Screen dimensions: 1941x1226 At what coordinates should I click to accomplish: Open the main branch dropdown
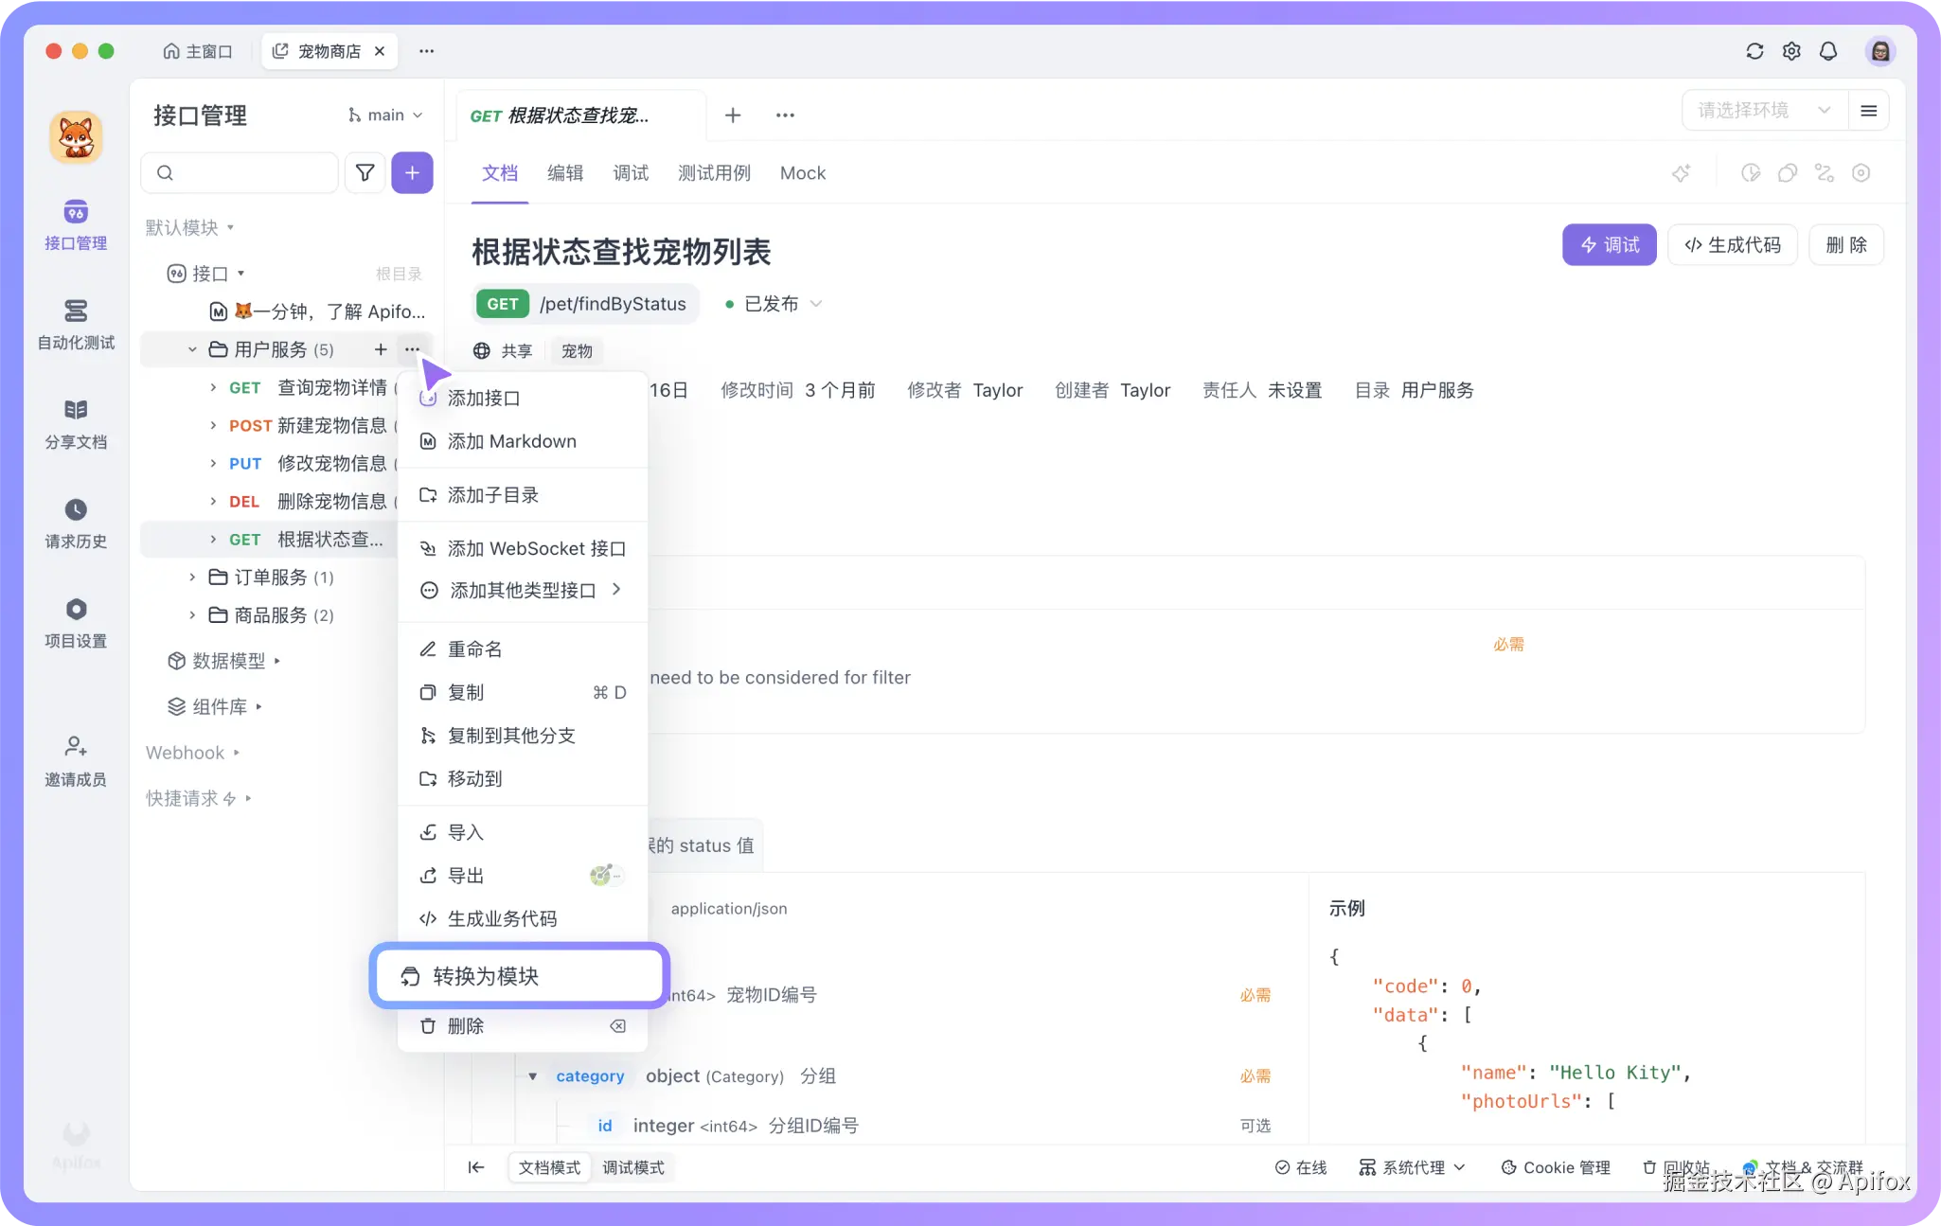383,115
